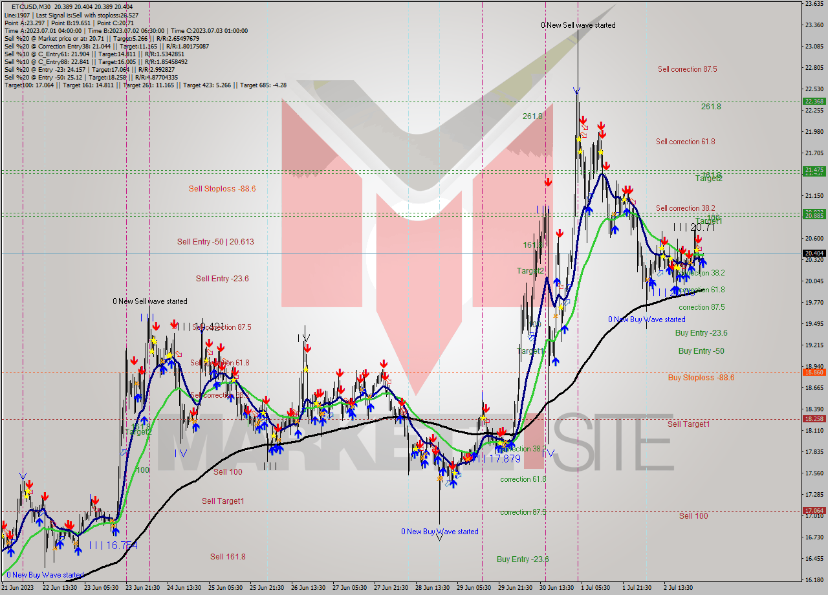Click the 'Sell Entry -23.6' label
This screenshot has width=828, height=595.
pos(222,279)
